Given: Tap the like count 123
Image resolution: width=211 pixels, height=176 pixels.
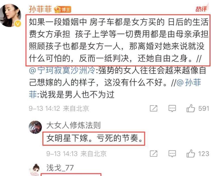Looking at the screenshot, I should coord(204,154).
